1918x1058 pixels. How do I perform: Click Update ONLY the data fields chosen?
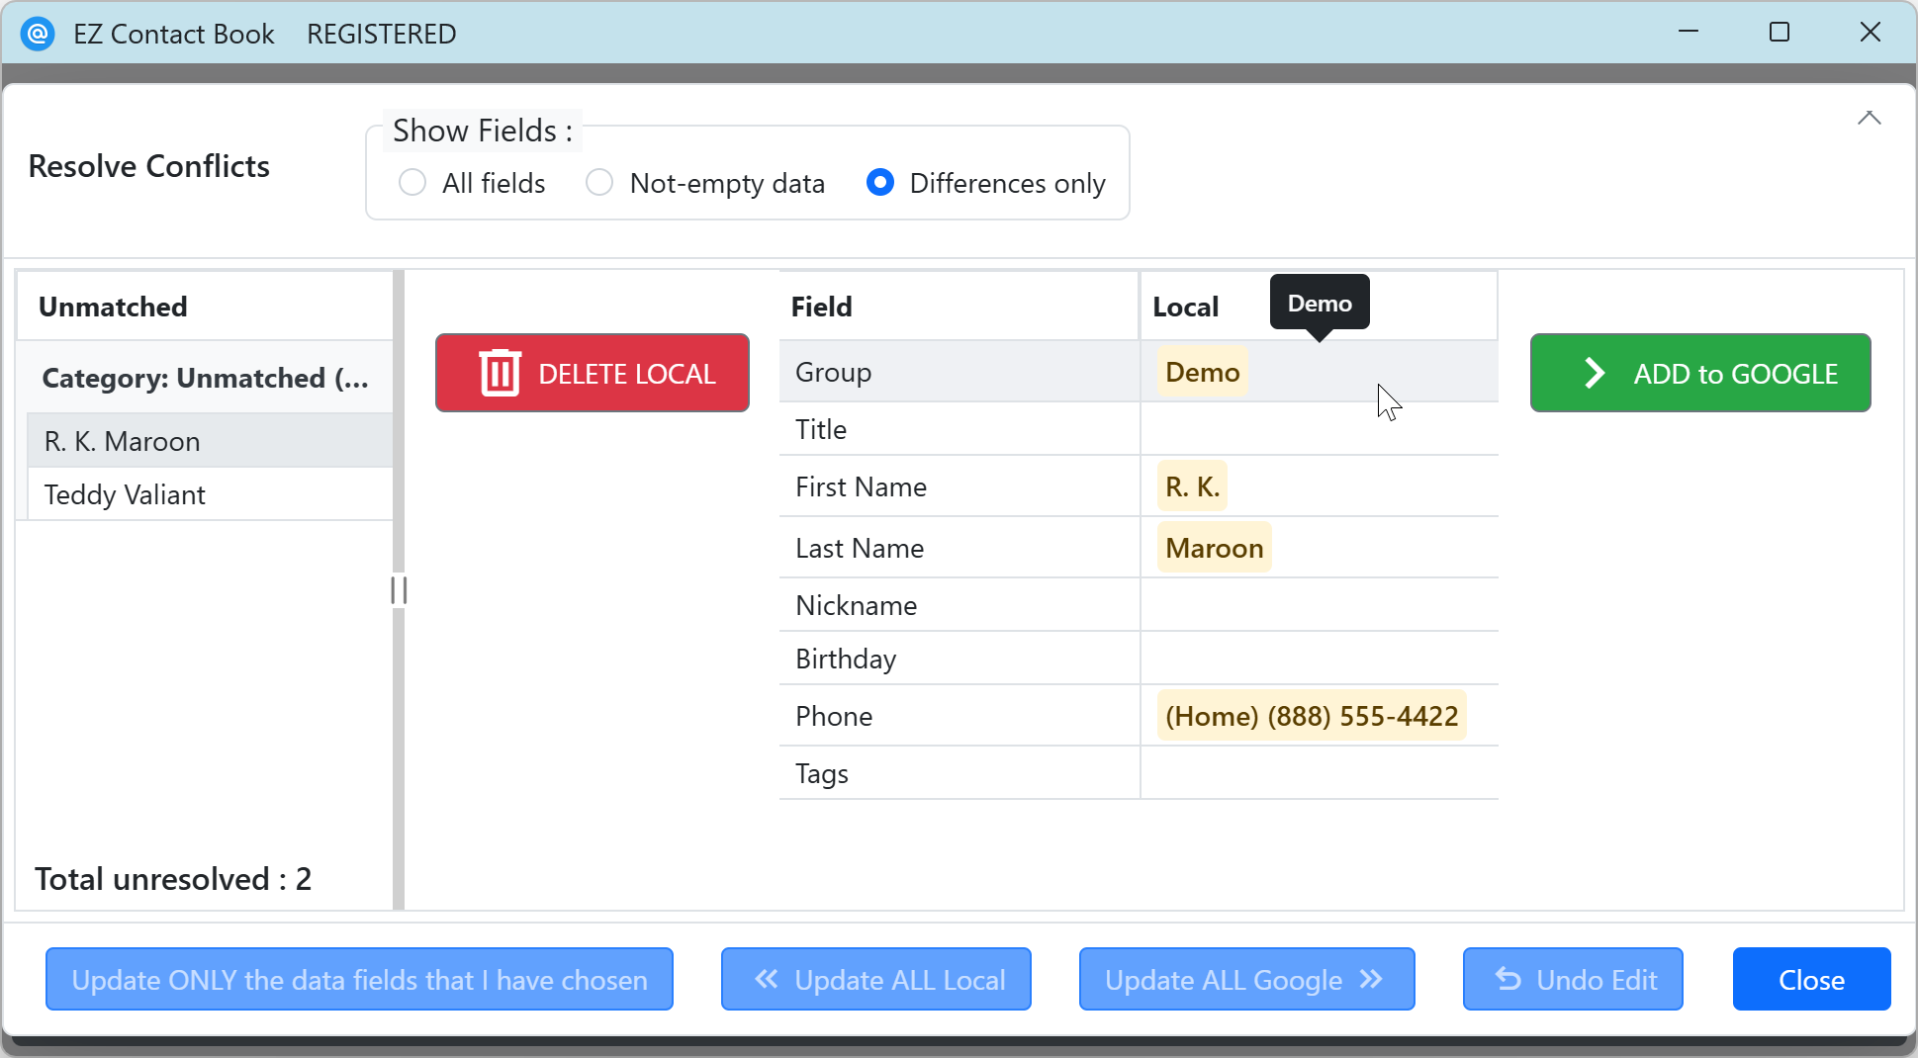pos(359,979)
